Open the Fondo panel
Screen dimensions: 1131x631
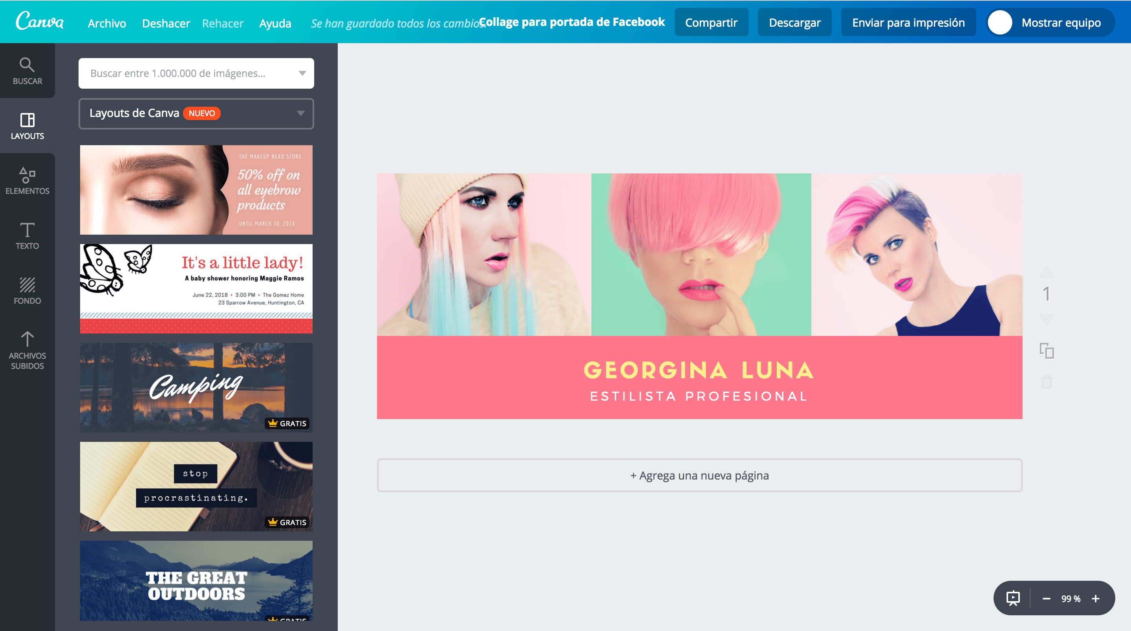[27, 290]
